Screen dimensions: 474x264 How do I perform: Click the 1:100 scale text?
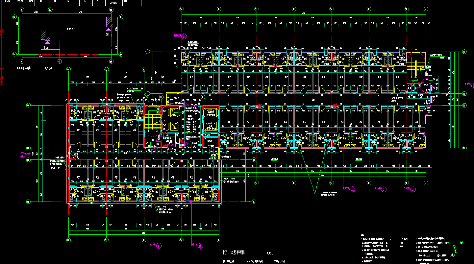pos(270,253)
